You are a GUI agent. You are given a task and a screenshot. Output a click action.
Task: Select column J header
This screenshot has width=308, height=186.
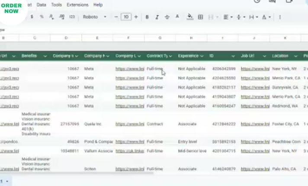point(254,38)
